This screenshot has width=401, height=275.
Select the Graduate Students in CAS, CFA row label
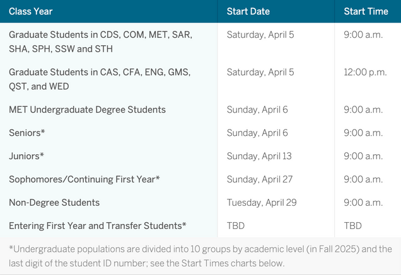[x=100, y=79]
